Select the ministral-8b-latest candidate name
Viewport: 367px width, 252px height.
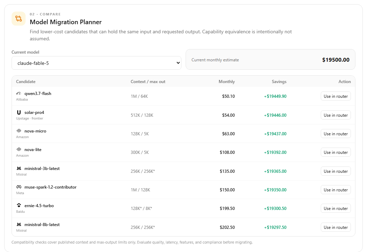pos(42,224)
